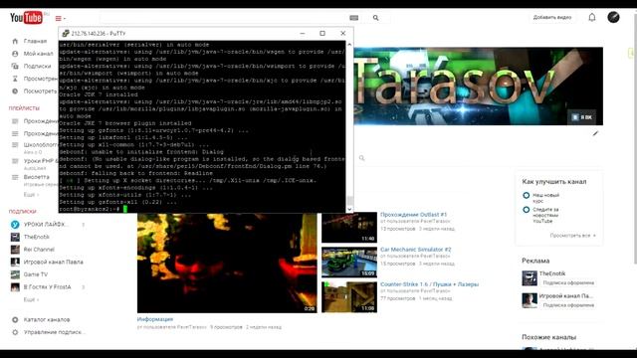Image resolution: width=637 pixels, height=358 pixels.
Task: Click the pencil edit icon under banner
Action: click(x=595, y=133)
